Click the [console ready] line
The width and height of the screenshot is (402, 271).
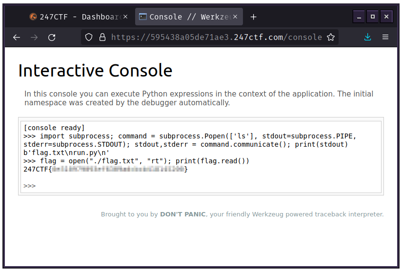click(54, 128)
